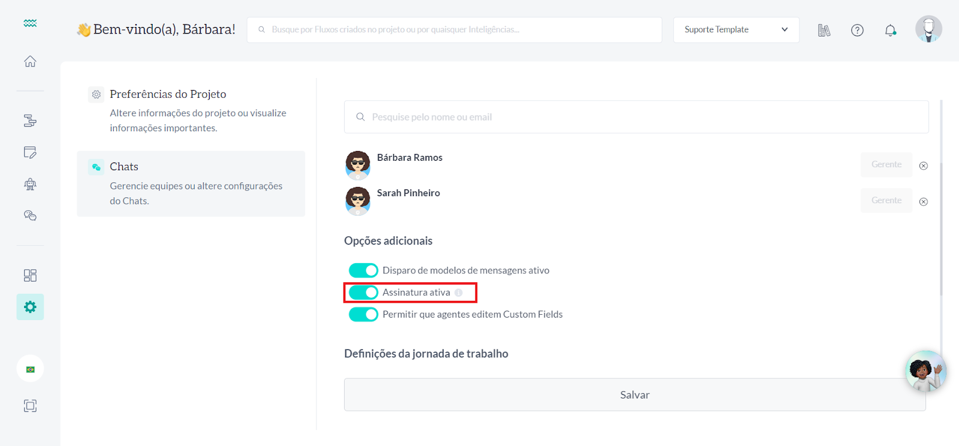The image size is (959, 446).
Task: Toggle Disparo de modelos de mensagens ativo
Action: pos(363,270)
